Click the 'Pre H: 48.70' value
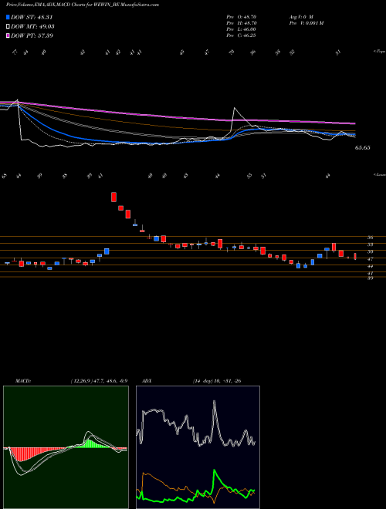The height and width of the screenshot is (509, 386). coord(242,23)
